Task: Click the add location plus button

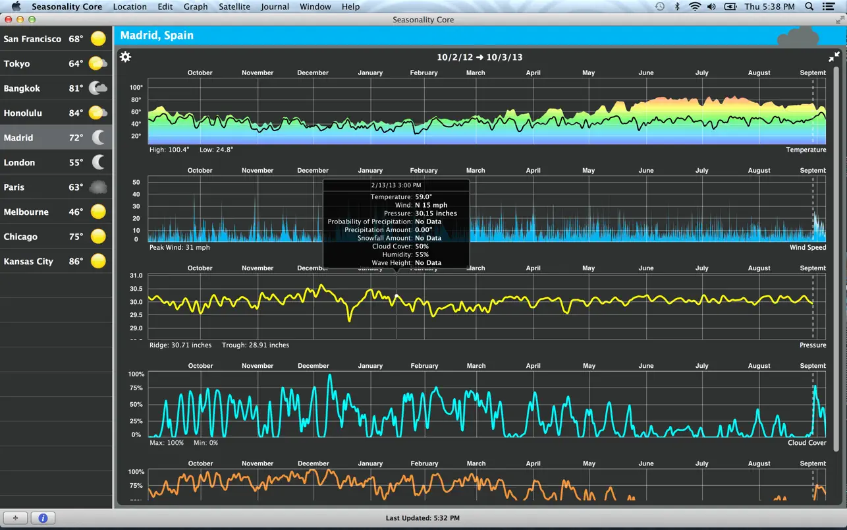Action: 15,518
